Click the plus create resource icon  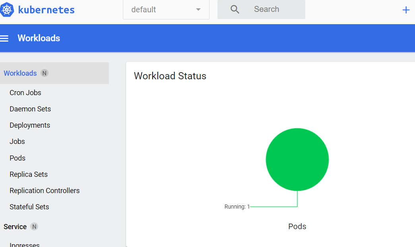coord(406,10)
